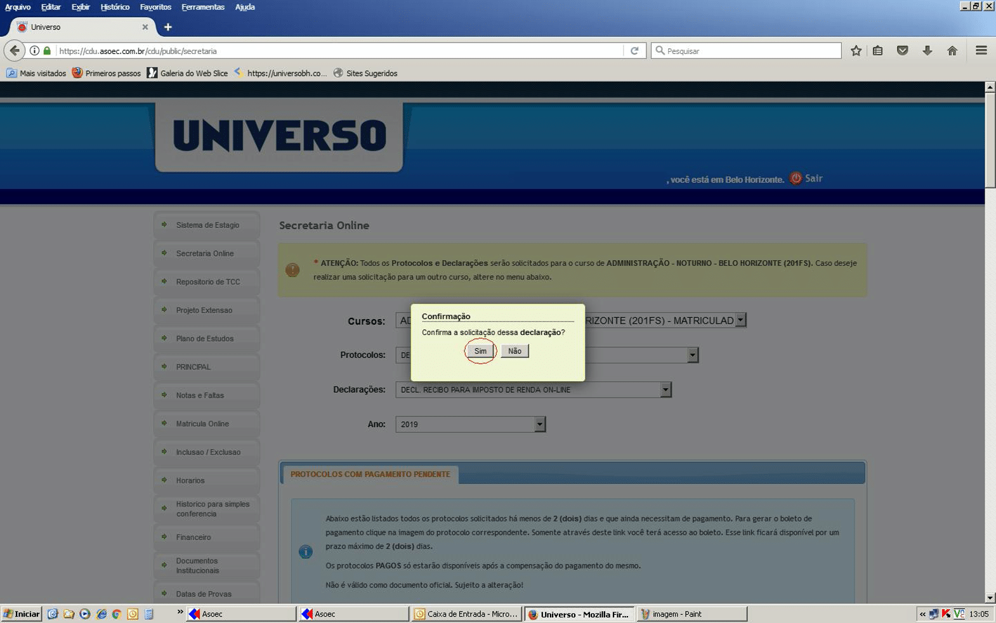The image size is (996, 623).
Task: Launch Windows Media Player from quick launch
Action: pyautogui.click(x=84, y=613)
